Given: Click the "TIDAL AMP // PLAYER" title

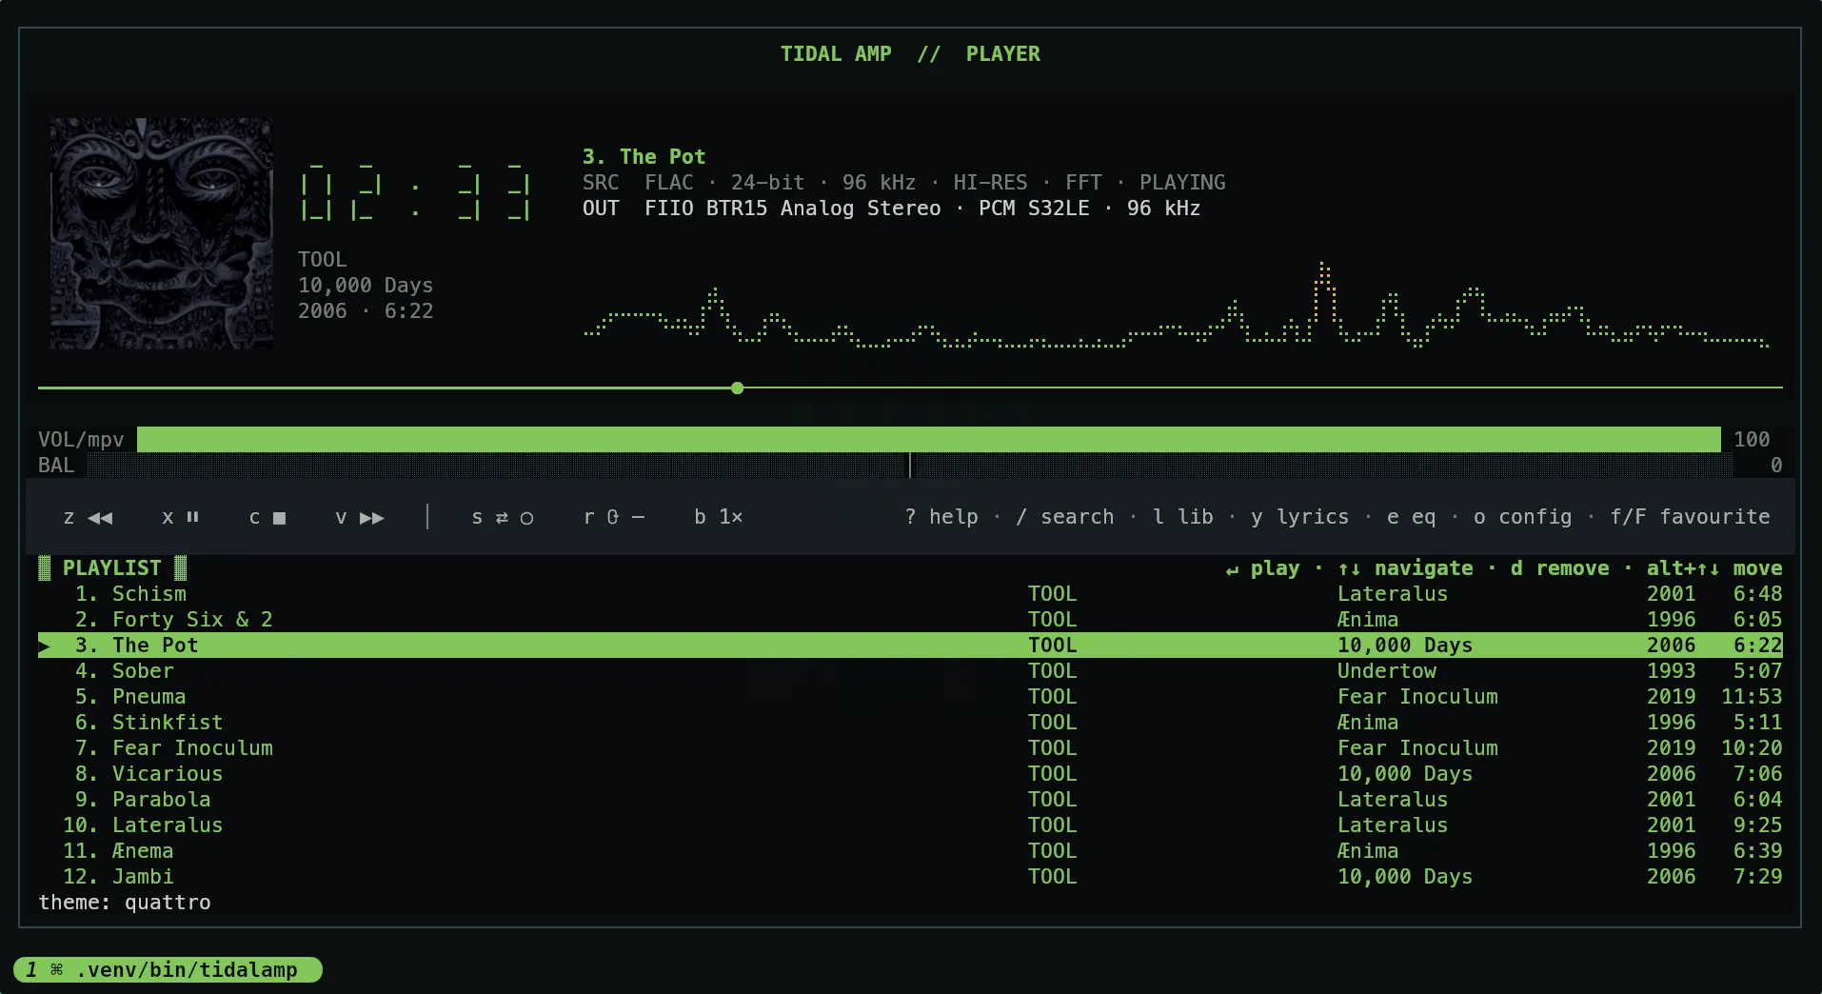Looking at the screenshot, I should (x=910, y=54).
